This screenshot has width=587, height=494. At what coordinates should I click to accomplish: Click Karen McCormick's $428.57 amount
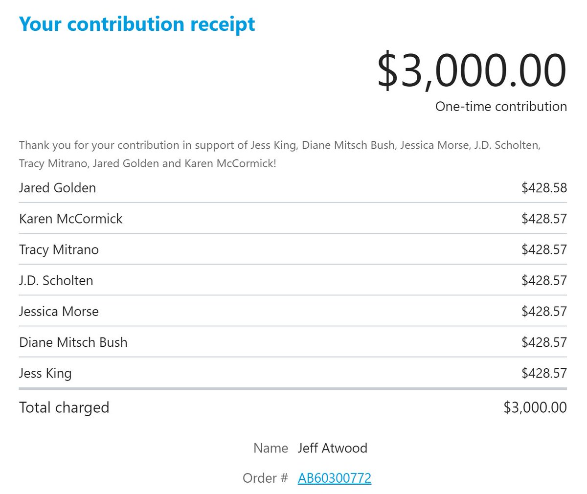[x=544, y=219]
